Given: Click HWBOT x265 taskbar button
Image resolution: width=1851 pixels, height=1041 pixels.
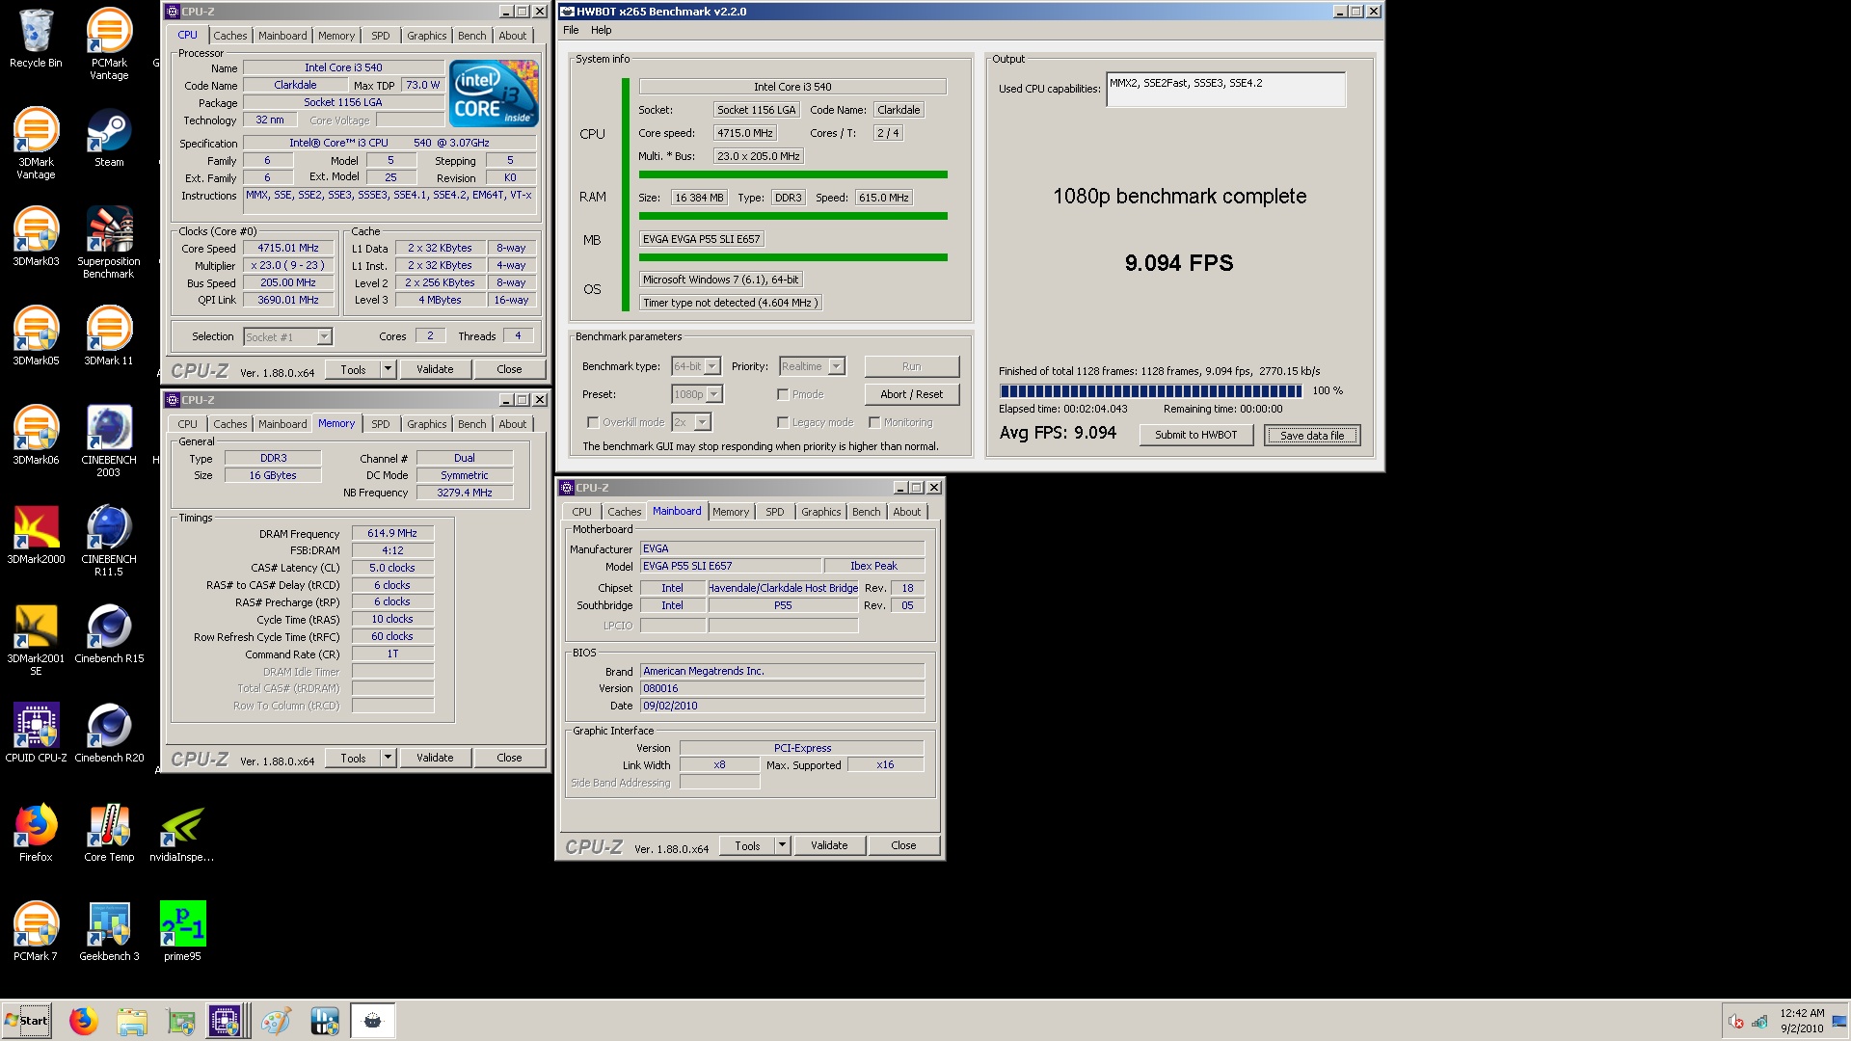Looking at the screenshot, I should (372, 1021).
